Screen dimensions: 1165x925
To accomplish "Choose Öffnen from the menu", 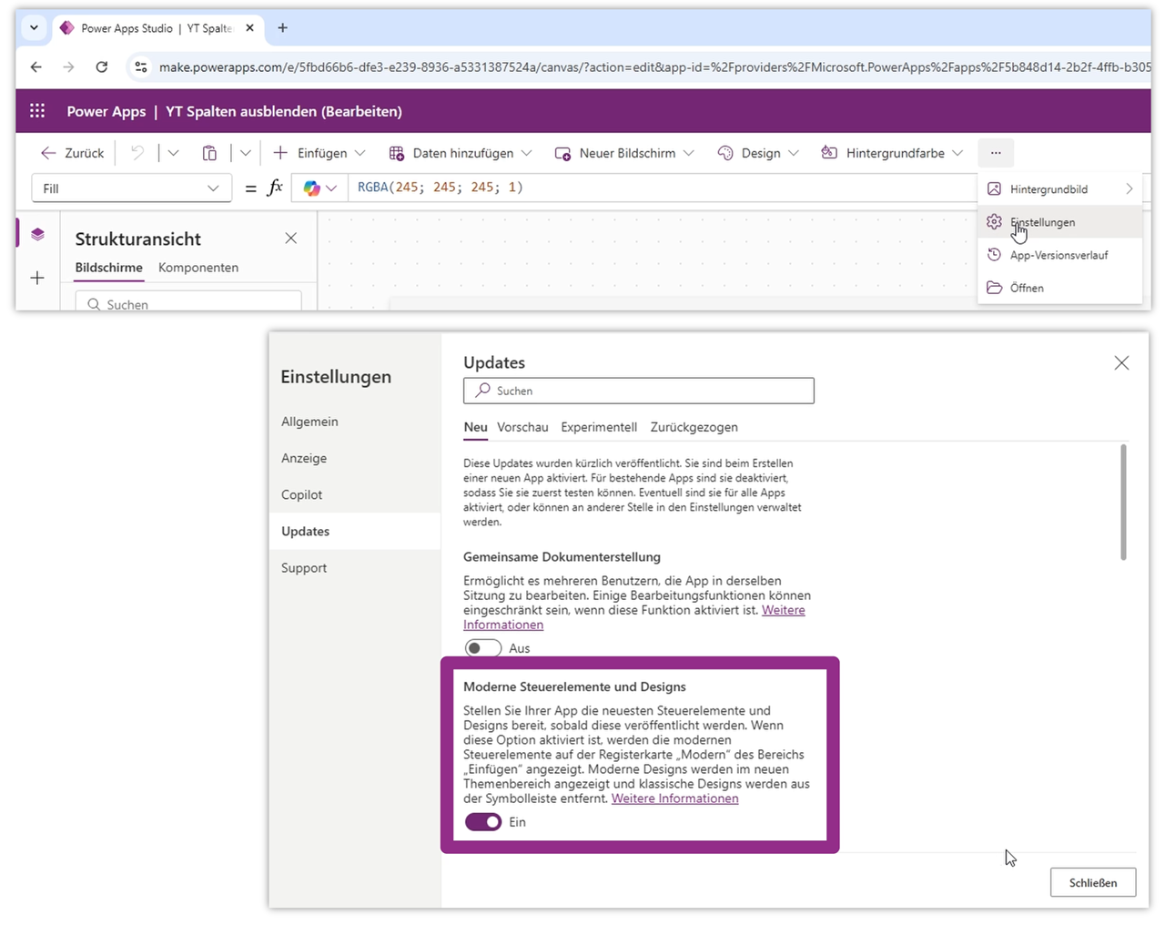I will coord(1059,288).
